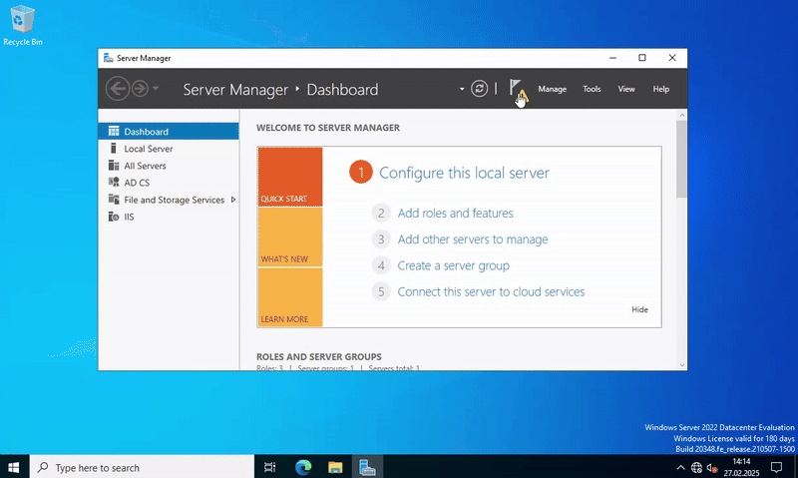Click the File and Storage Services icon
798x478 pixels.
114,199
